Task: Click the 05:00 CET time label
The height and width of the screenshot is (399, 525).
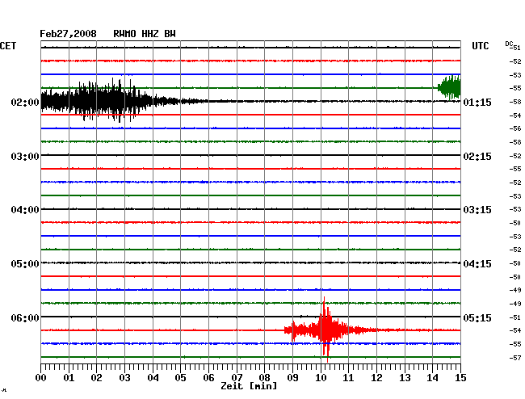Action: click(25, 264)
